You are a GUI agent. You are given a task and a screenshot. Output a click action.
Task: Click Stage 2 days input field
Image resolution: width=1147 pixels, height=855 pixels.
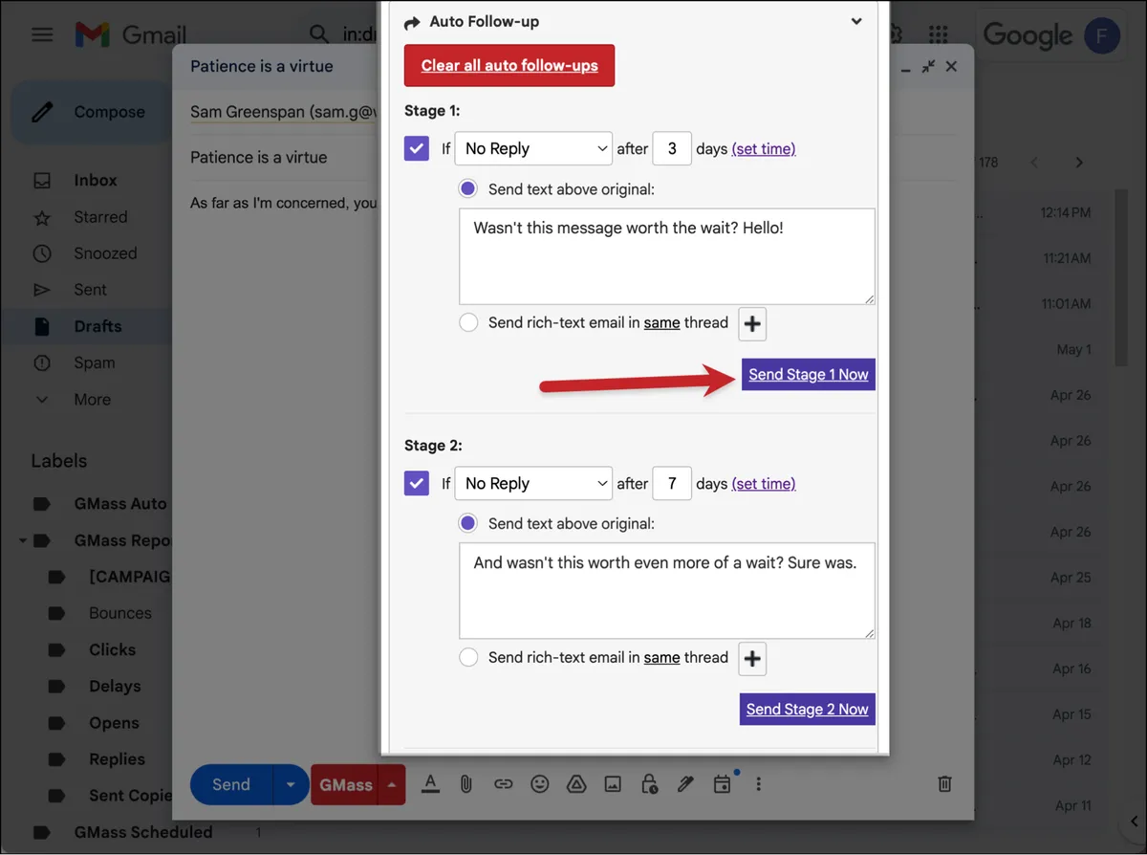tap(672, 483)
